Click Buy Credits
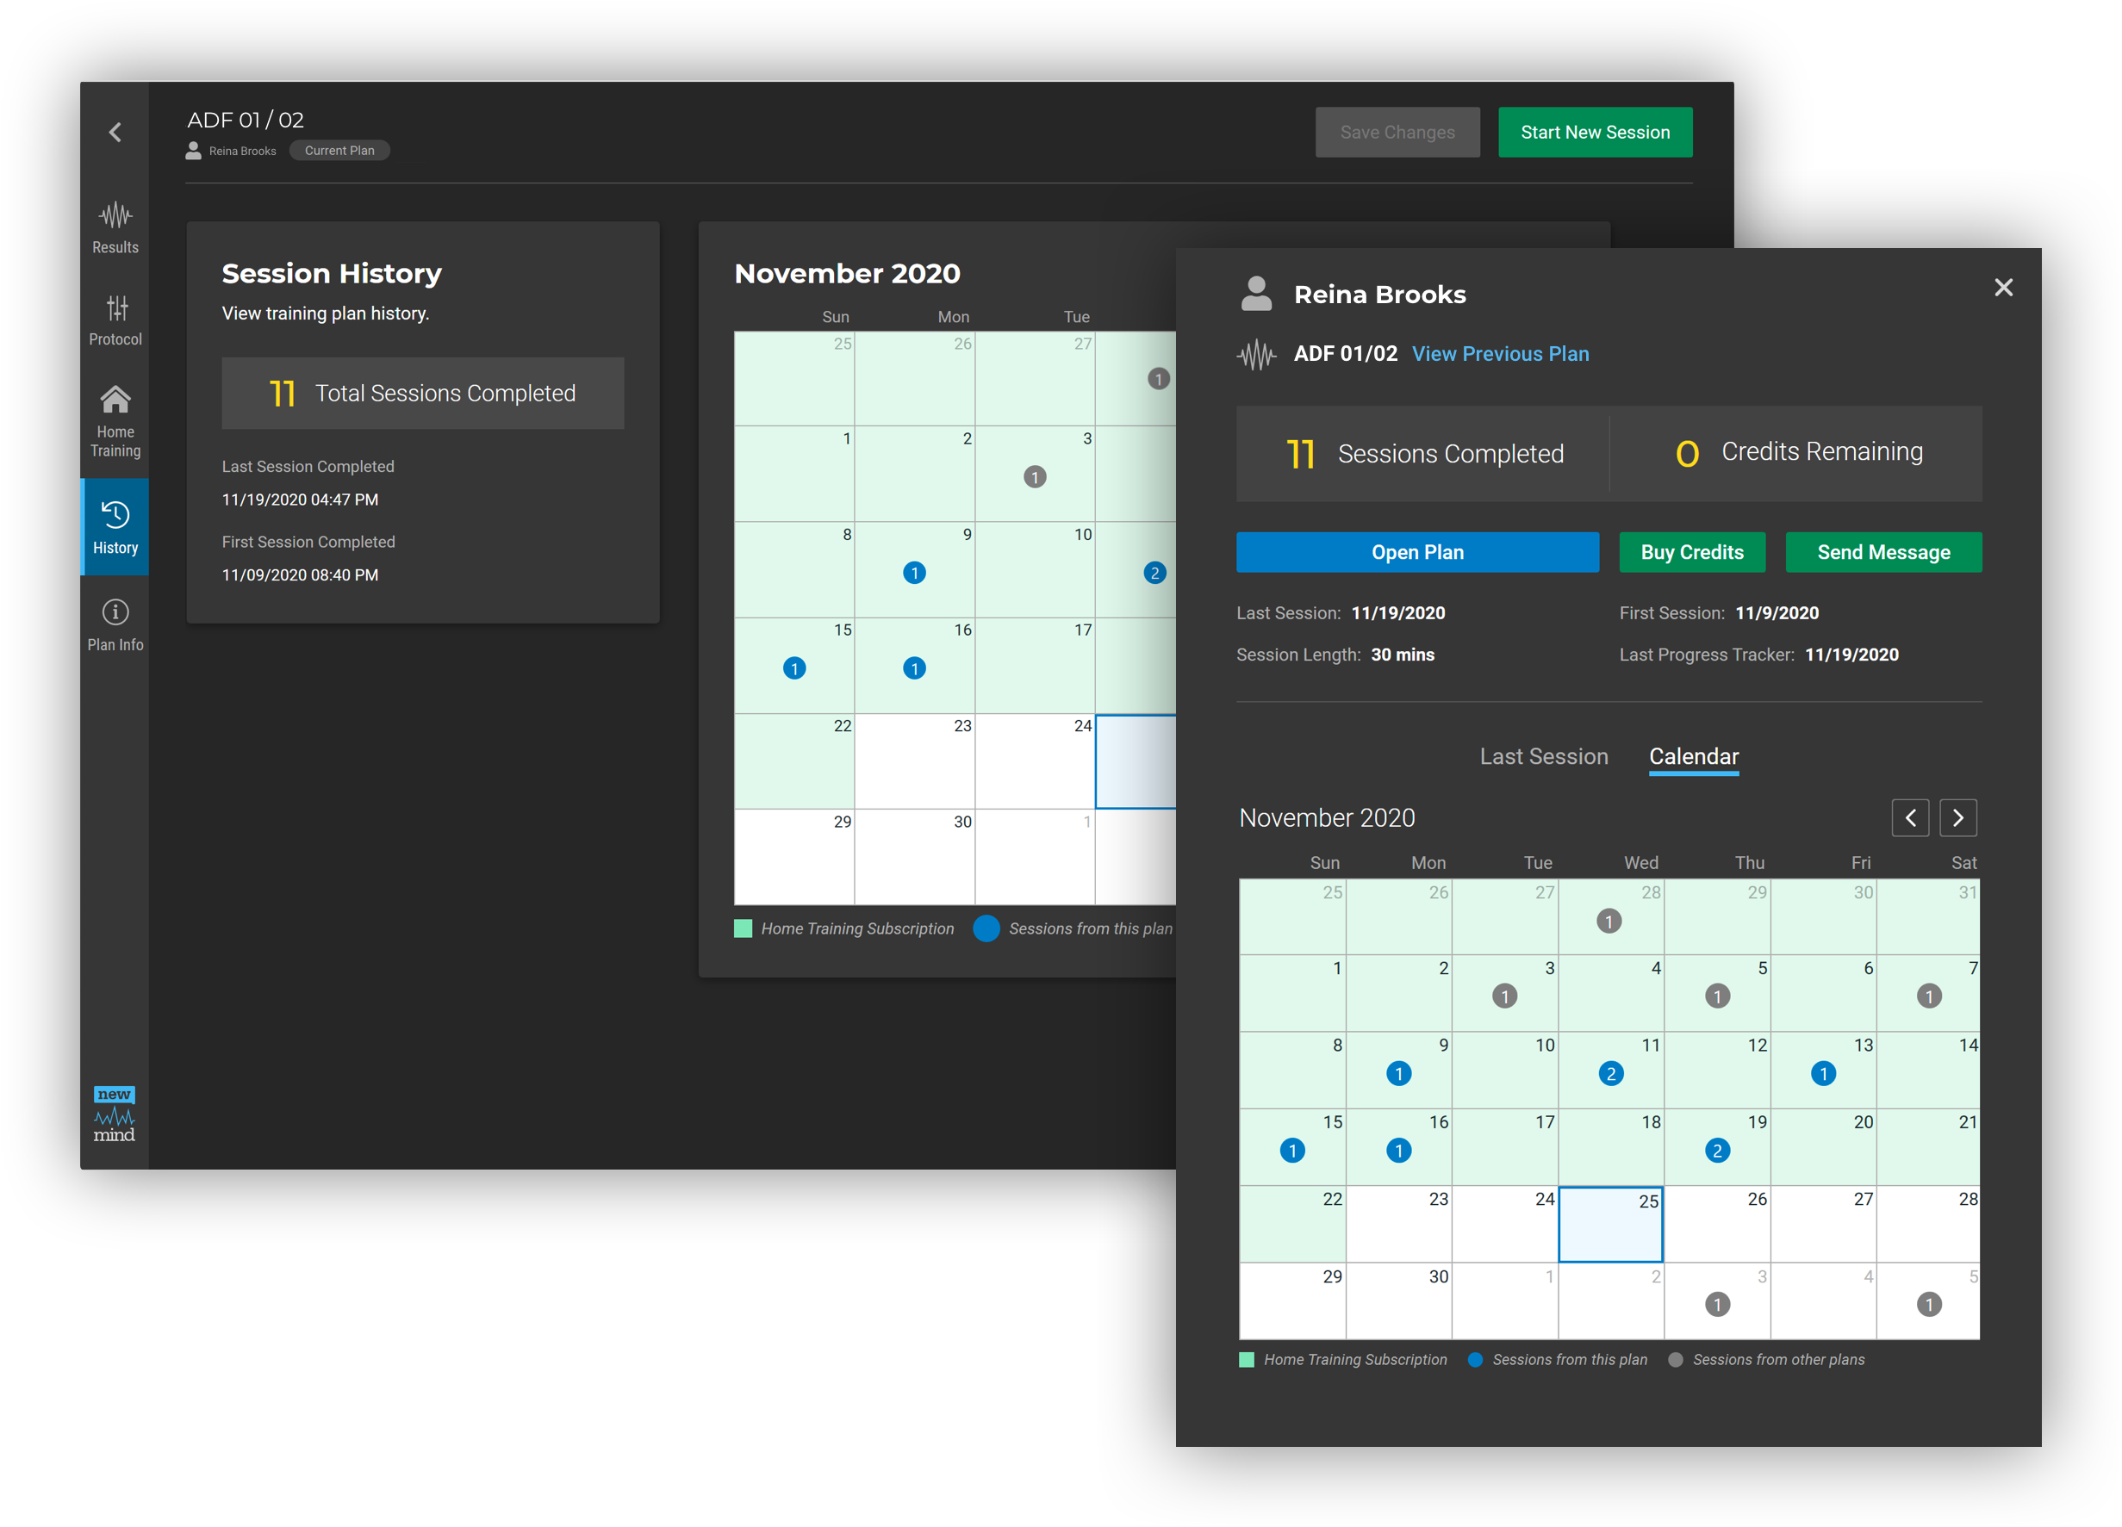 1691,552
